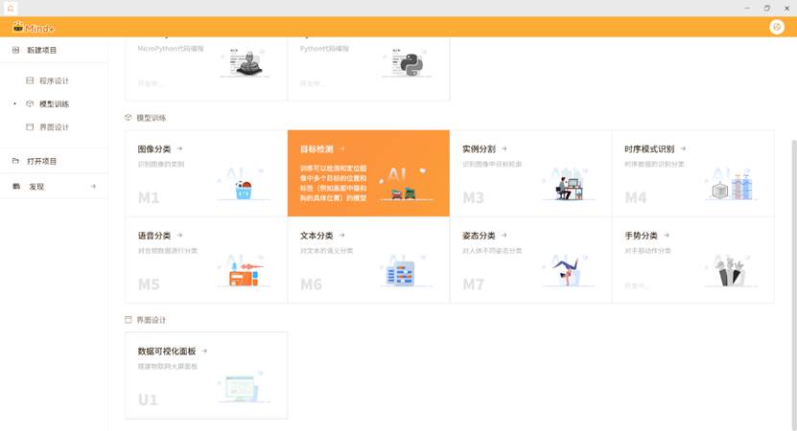Screen dimensions: 797x431
Task: Open the round icon button in the orange header
Action: (777, 27)
